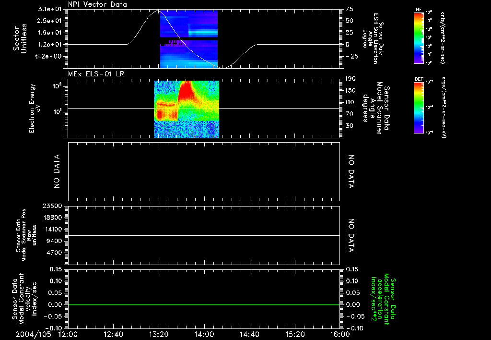Viewport: 491px width, 340px height.
Task: Click the "Electron Energy eV" axis label
Action: [x=35, y=108]
